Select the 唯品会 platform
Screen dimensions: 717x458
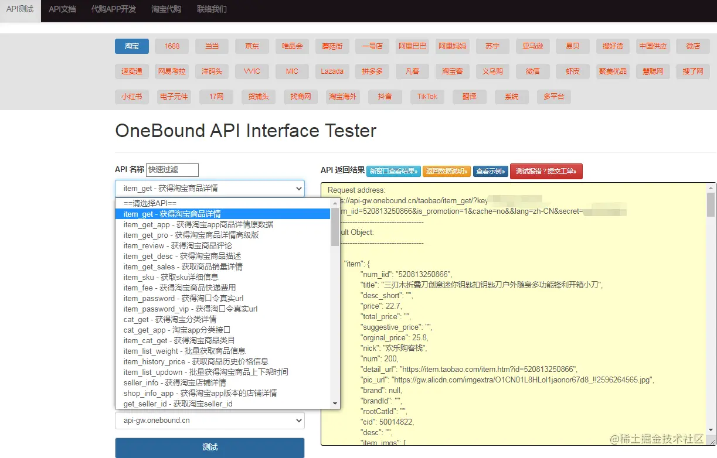click(x=292, y=46)
